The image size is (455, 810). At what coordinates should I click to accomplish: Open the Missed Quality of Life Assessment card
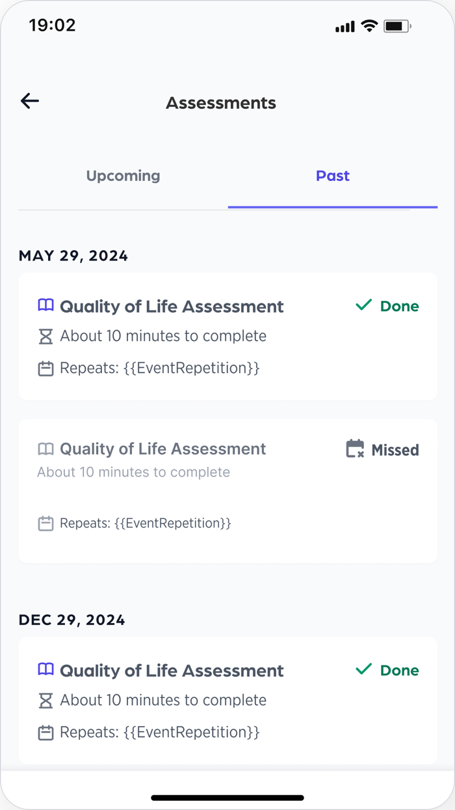pyautogui.click(x=227, y=490)
